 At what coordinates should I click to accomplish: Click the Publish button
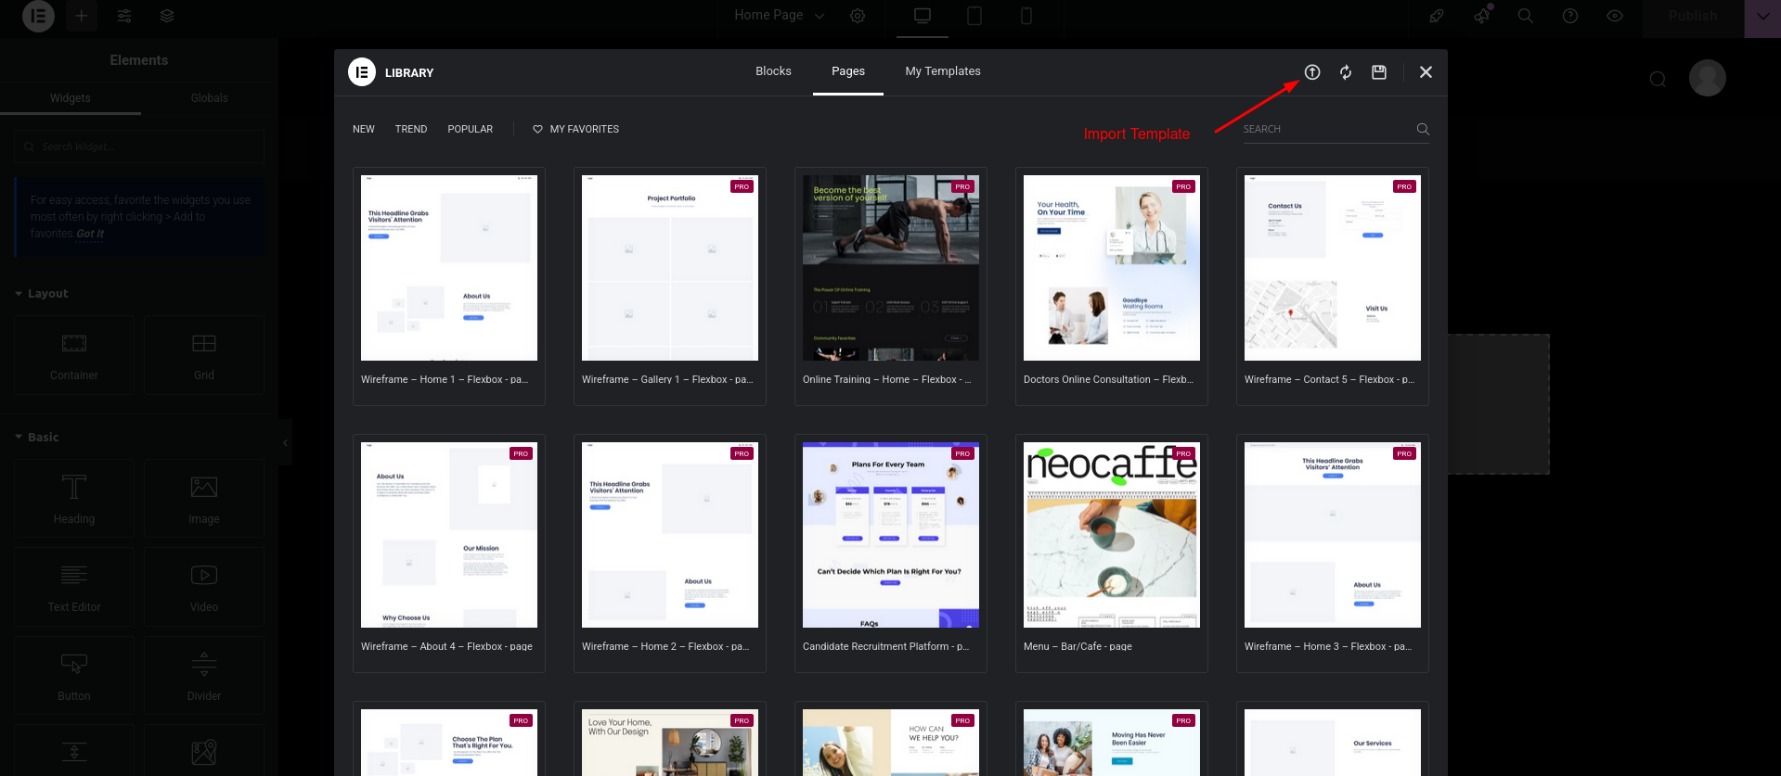(x=1693, y=16)
